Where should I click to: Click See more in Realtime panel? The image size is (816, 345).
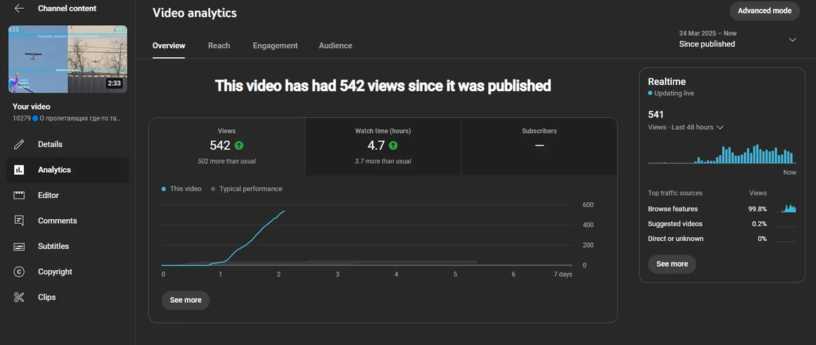(672, 264)
